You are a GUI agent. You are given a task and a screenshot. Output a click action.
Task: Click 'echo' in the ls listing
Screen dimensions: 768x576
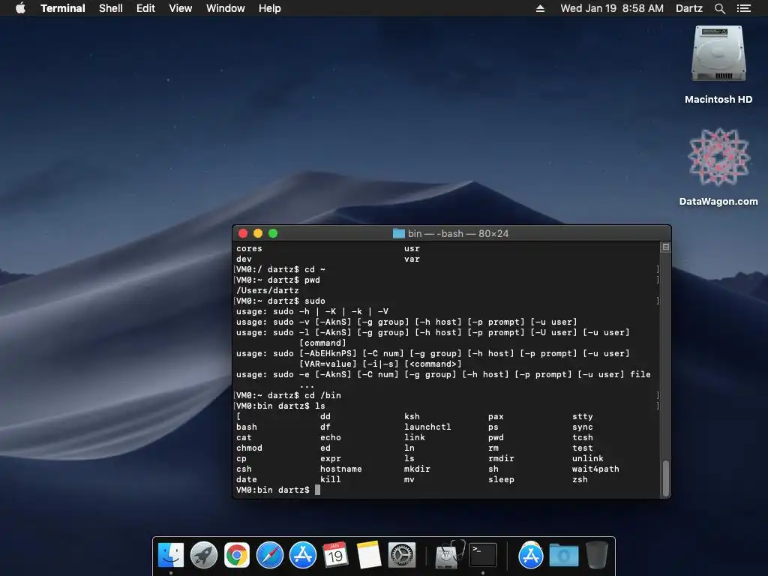(331, 437)
